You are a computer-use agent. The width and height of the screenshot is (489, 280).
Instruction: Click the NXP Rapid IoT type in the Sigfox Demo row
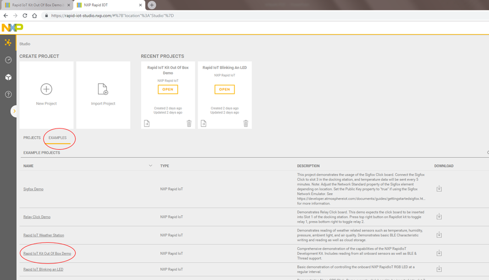click(x=171, y=189)
